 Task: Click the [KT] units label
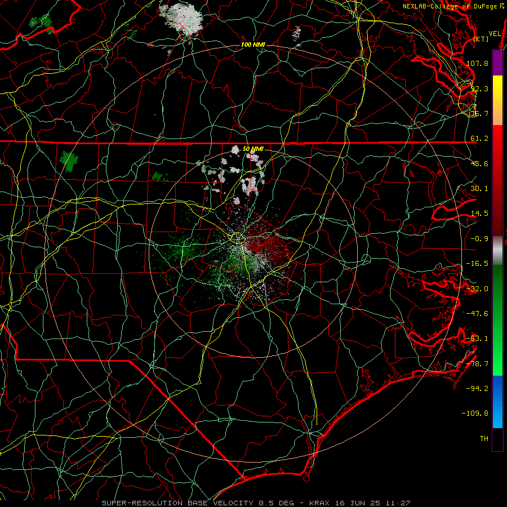point(481,39)
